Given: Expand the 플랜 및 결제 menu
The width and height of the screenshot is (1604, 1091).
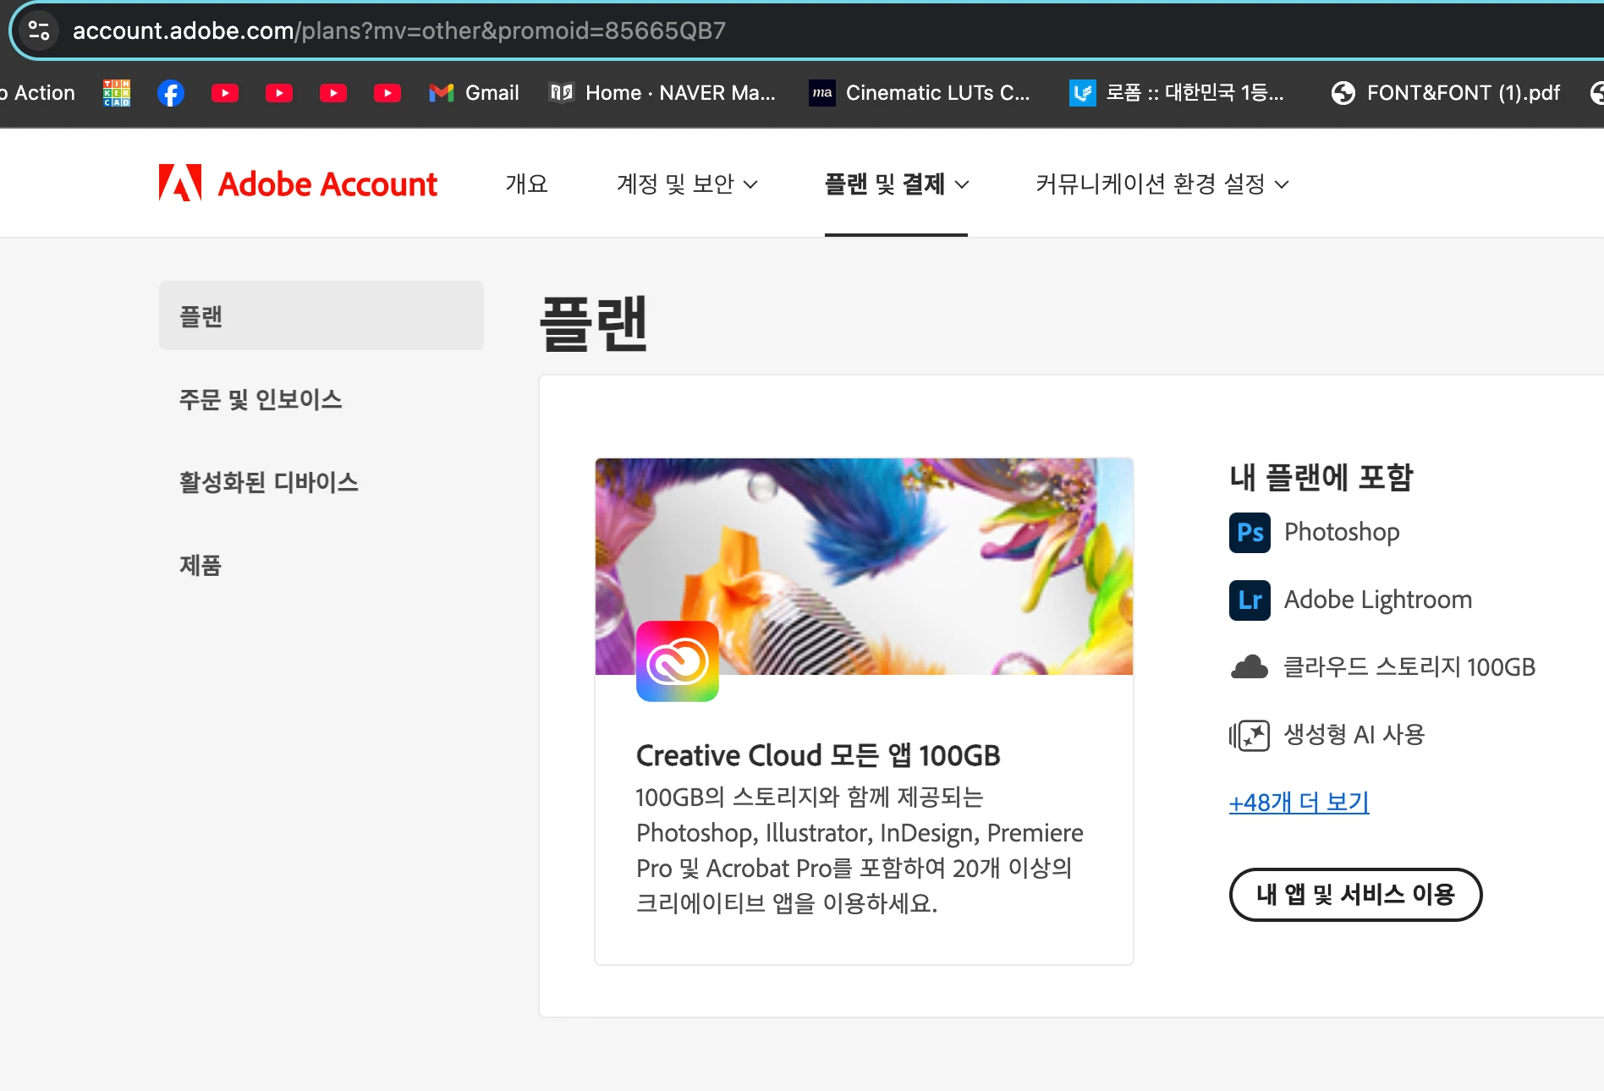Looking at the screenshot, I should [x=897, y=184].
